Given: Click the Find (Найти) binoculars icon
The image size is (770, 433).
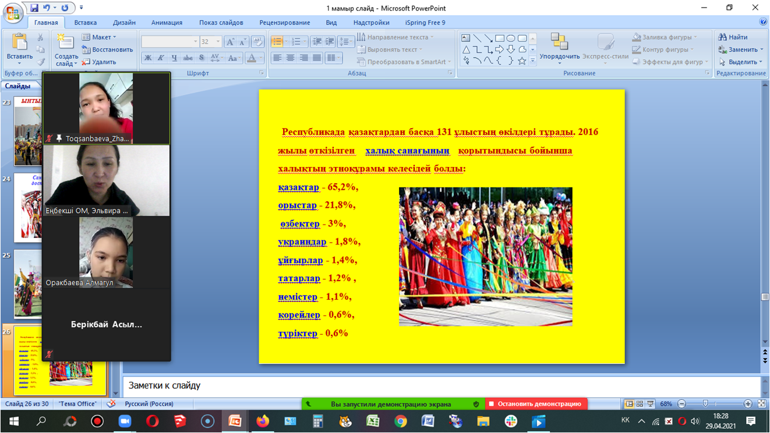Looking at the screenshot, I should 722,37.
